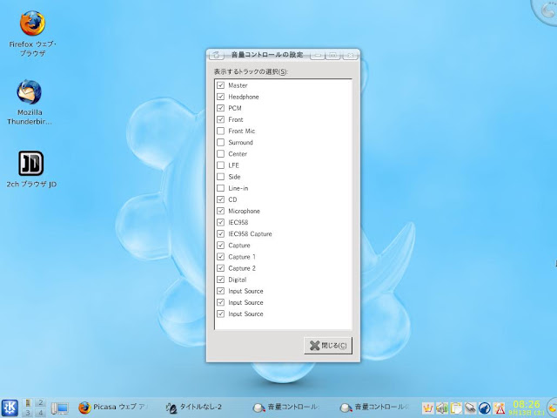The width and height of the screenshot is (557, 418).
Task: Uncheck the Microphone track checkbox
Action: [220, 211]
